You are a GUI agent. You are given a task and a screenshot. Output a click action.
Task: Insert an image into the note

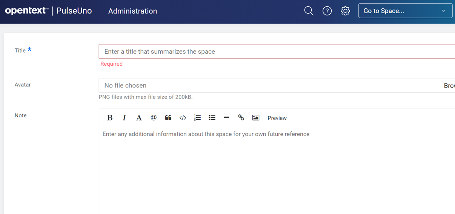point(256,118)
